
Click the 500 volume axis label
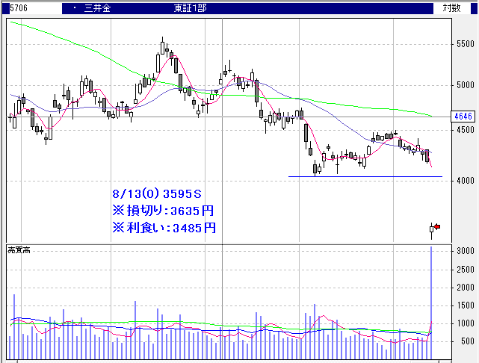pyautogui.click(x=467, y=342)
